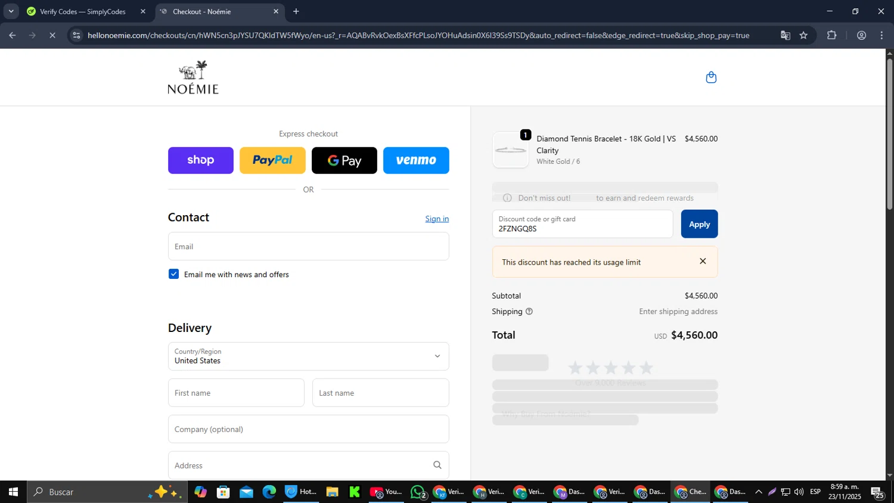The image size is (894, 503).
Task: Launch Microsoft Edge from the taskbar
Action: [x=269, y=492]
